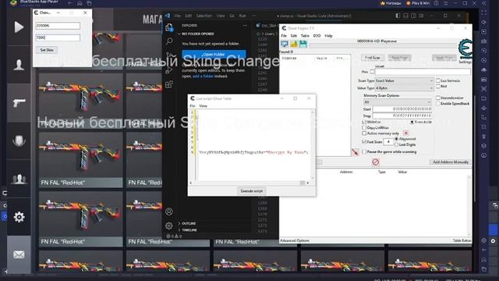Toggle the Writable checkbox

tap(364, 122)
